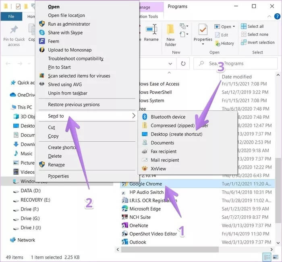Image resolution: width=282 pixels, height=262 pixels.
Task: Choose Open file location
Action: click(66, 15)
